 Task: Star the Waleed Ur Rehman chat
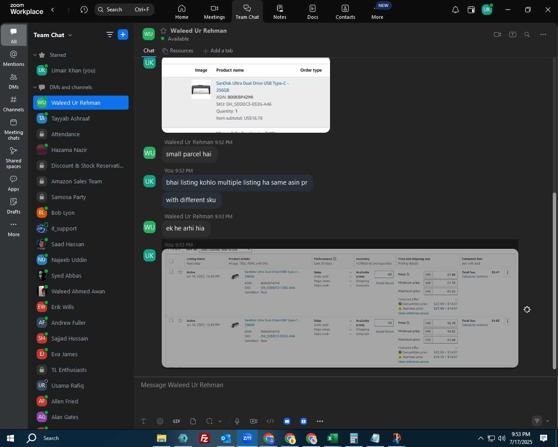click(163, 31)
